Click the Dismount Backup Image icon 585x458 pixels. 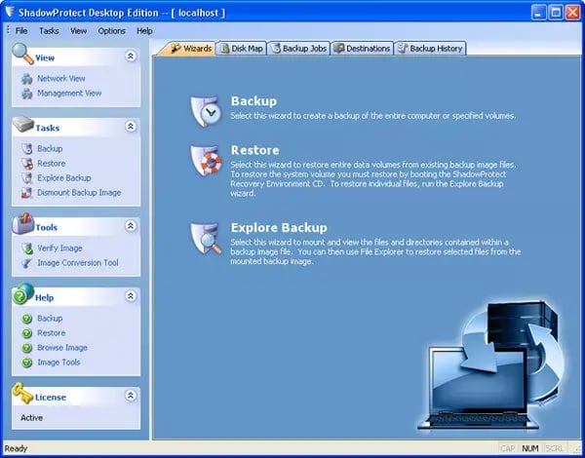[x=26, y=192]
